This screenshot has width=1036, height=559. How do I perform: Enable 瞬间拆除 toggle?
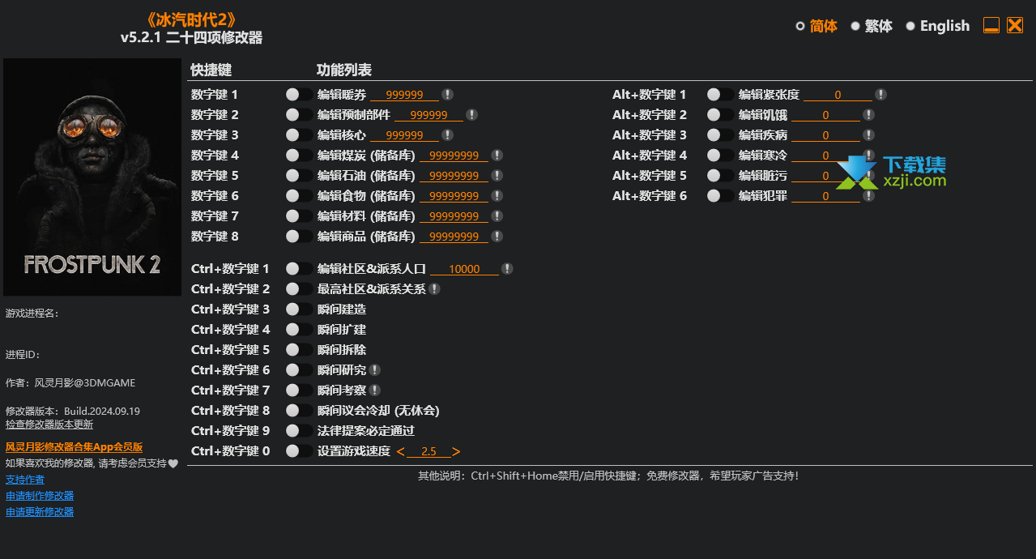[299, 350]
